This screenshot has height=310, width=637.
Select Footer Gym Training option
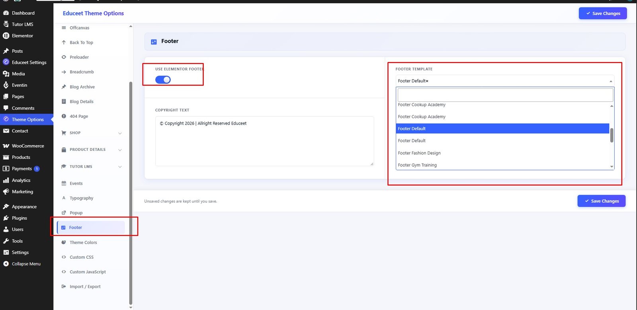tap(502, 165)
